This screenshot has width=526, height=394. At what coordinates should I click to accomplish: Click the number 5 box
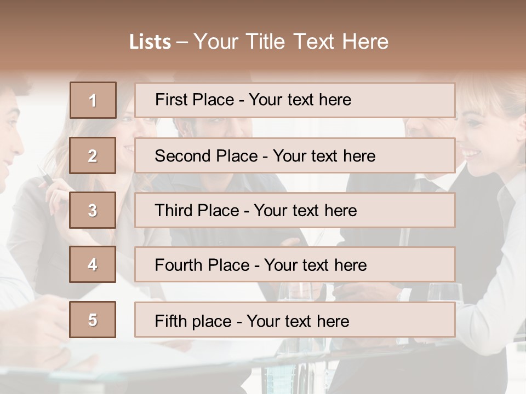[x=93, y=320]
